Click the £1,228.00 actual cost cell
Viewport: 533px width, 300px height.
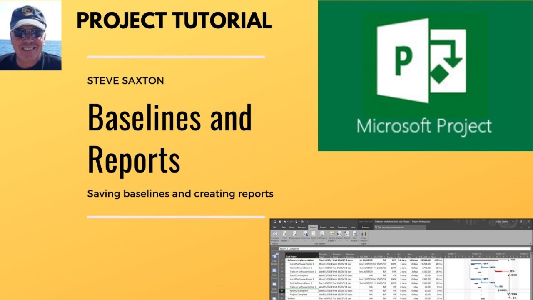426,264
